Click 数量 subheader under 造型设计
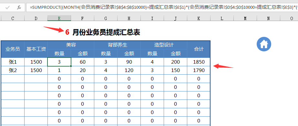The width and height of the screenshot is (298, 126). 152,54
